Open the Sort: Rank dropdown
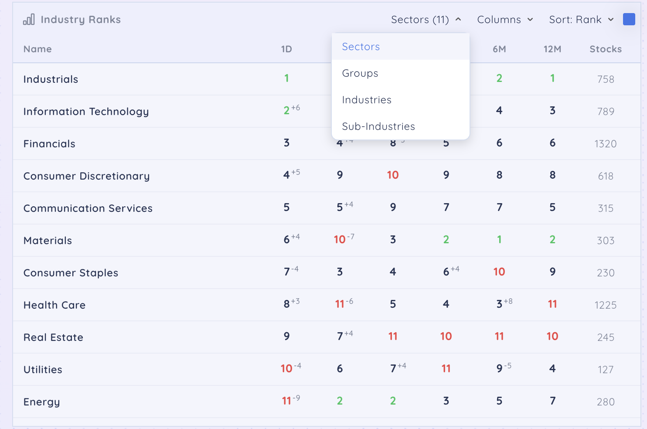Image resolution: width=647 pixels, height=429 pixels. click(581, 20)
